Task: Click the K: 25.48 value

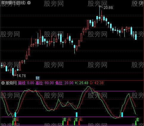Action: click(x=82, y=83)
